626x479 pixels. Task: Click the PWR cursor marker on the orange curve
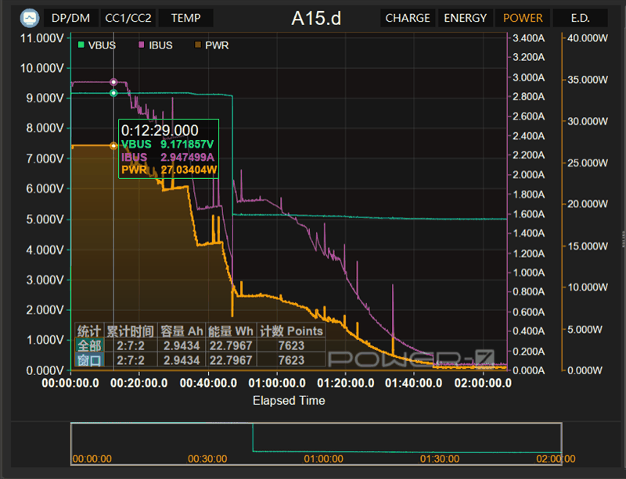[x=113, y=146]
